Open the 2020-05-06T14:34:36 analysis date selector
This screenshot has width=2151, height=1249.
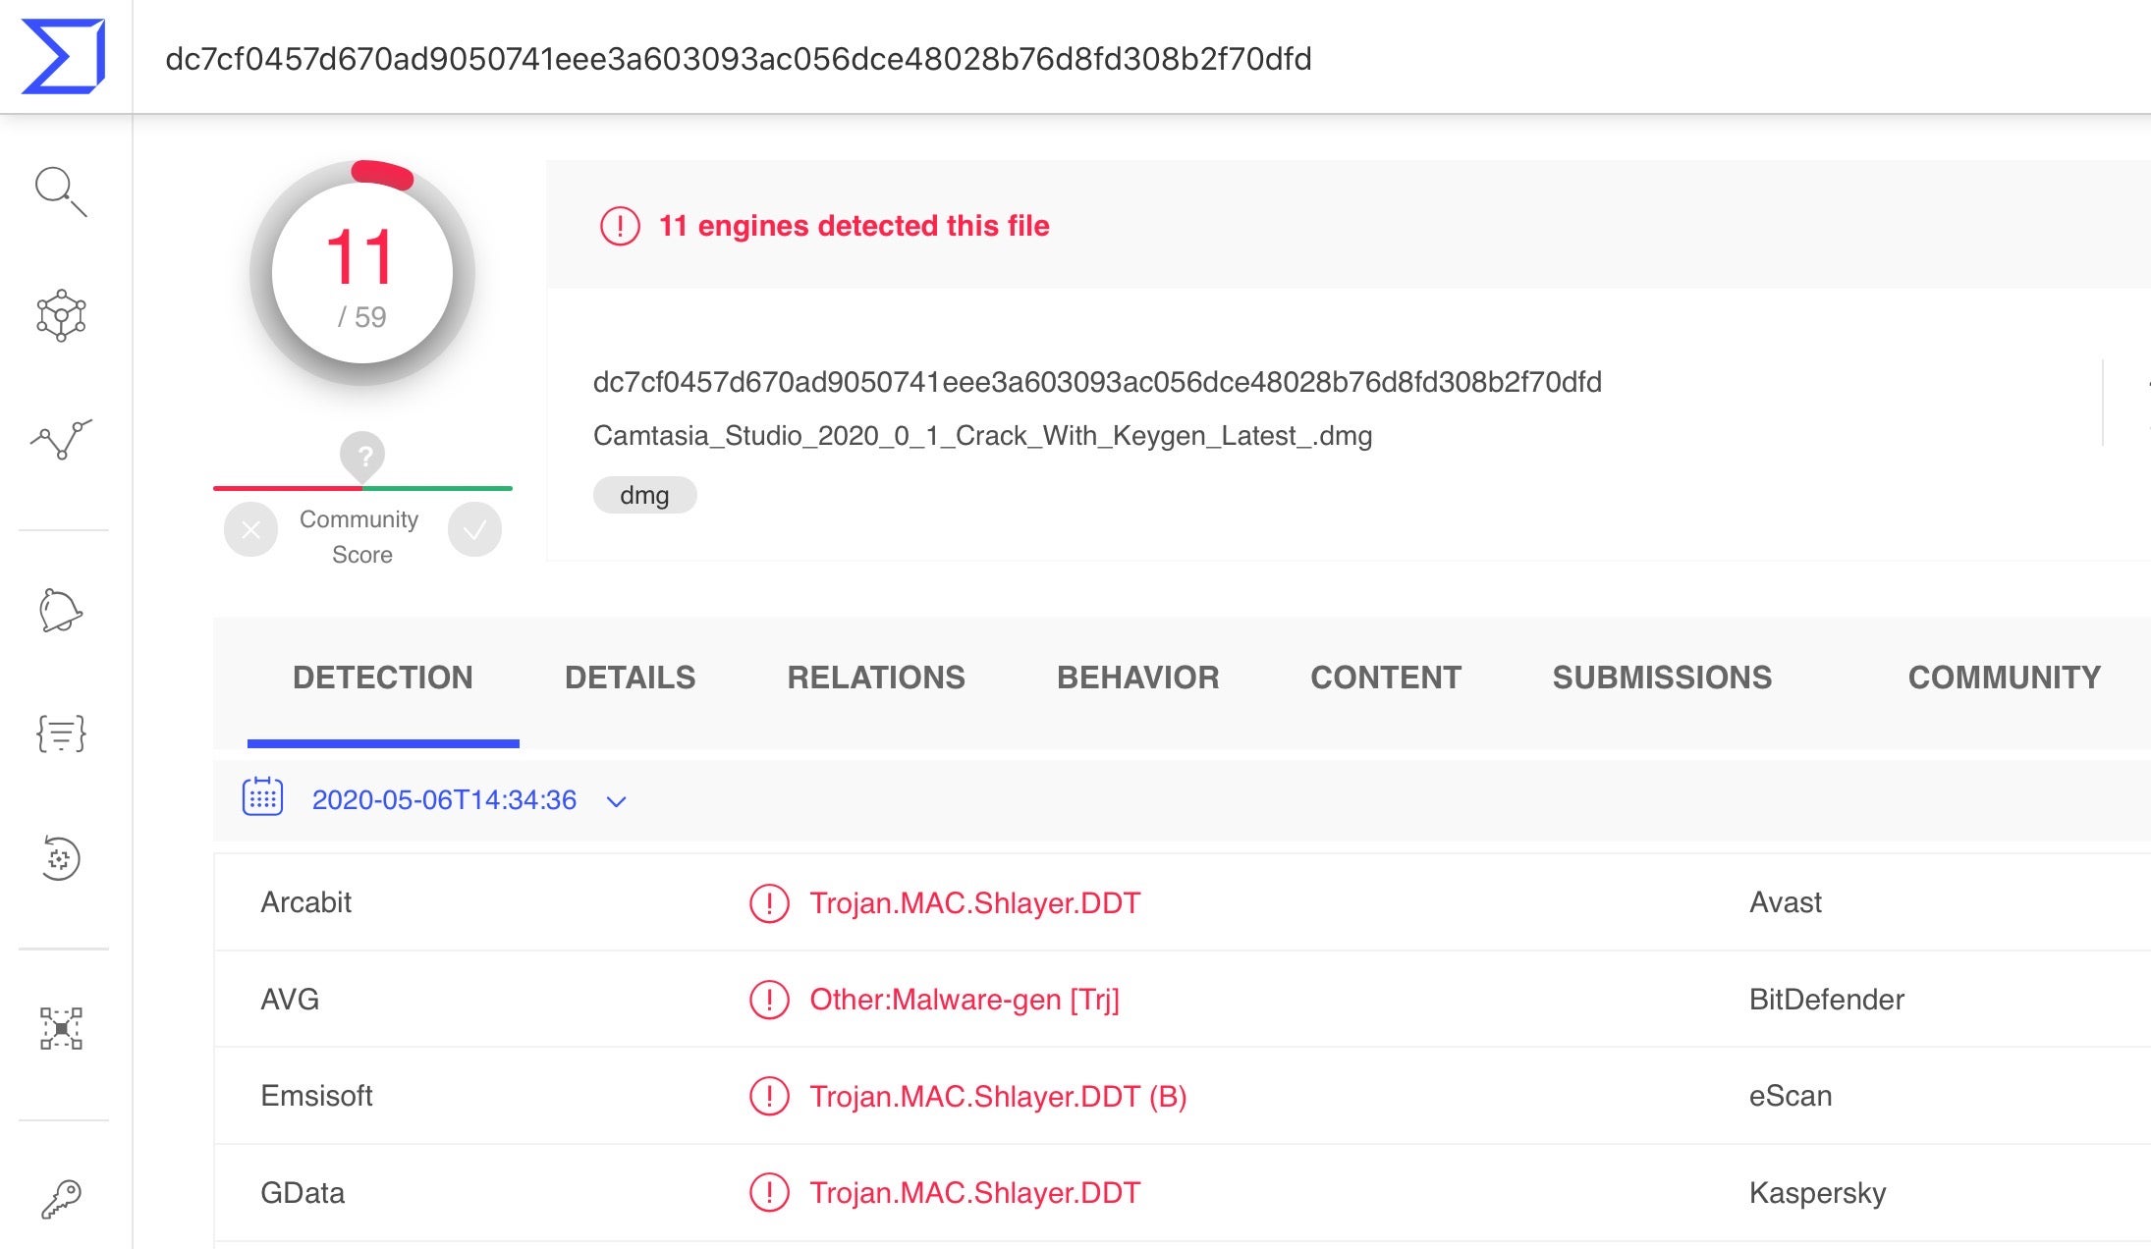click(444, 800)
